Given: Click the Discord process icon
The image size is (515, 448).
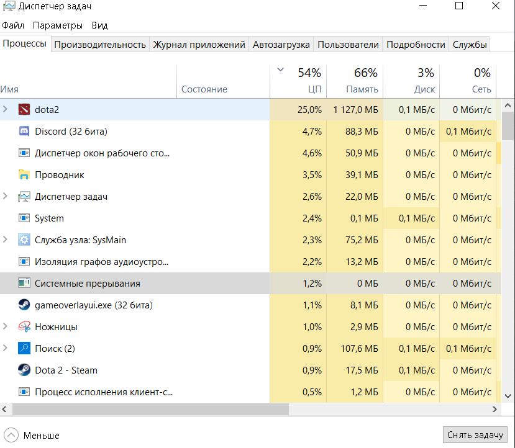Looking at the screenshot, I should [24, 132].
